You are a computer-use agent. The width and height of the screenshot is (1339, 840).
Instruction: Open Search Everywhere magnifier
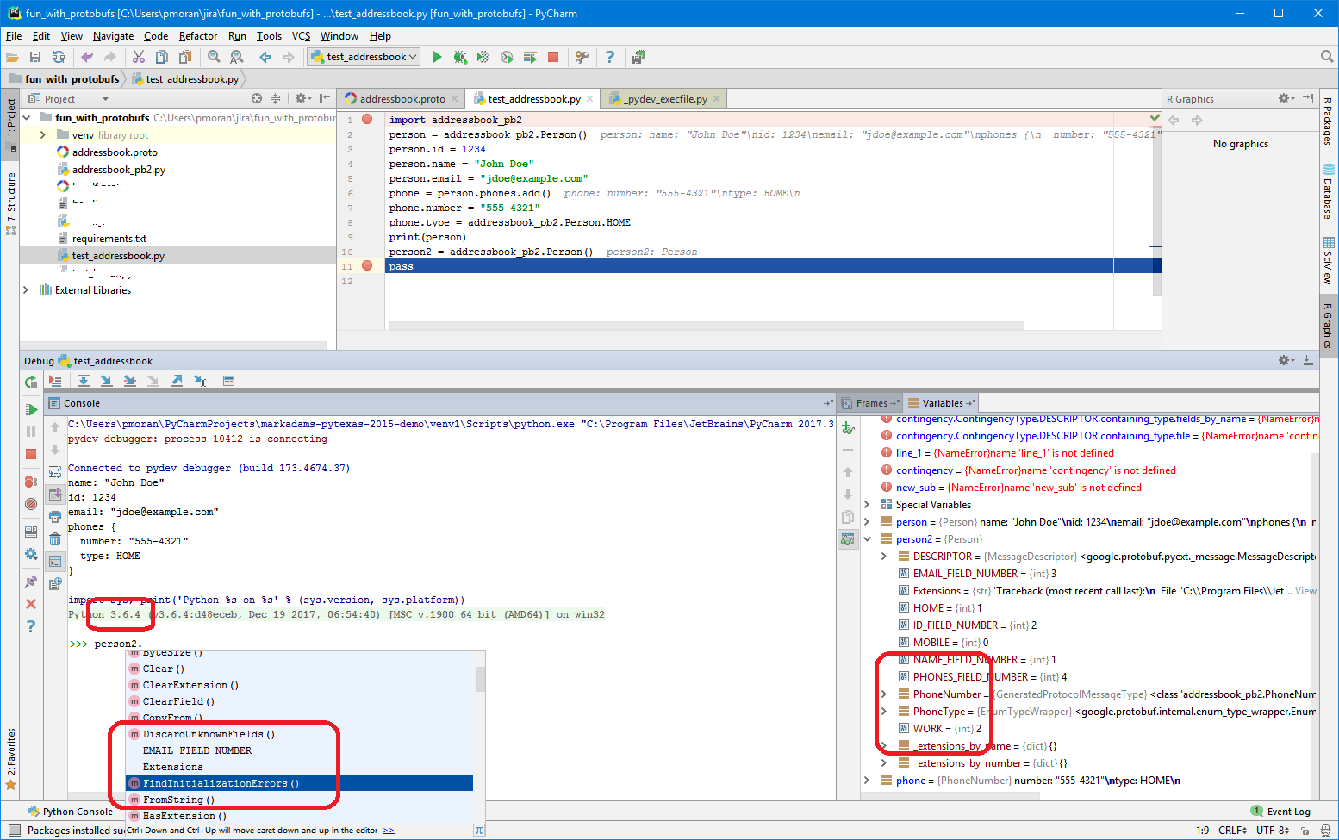coord(1327,57)
